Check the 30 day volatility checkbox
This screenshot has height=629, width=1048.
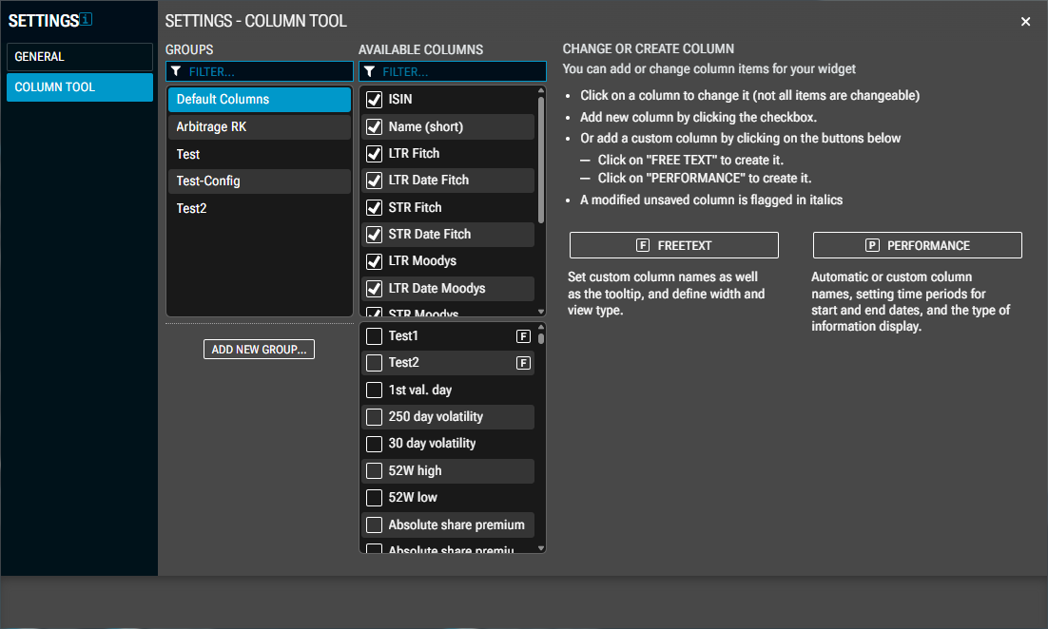375,444
